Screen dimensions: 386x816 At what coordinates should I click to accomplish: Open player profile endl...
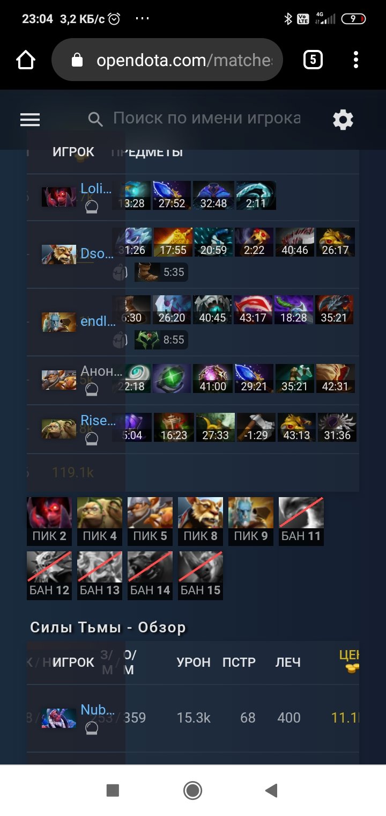click(x=98, y=322)
